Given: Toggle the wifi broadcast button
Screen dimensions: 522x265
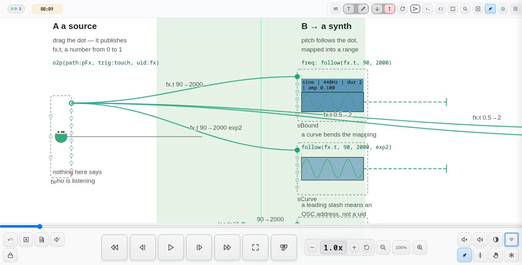Looking at the screenshot, I should coord(512,240).
